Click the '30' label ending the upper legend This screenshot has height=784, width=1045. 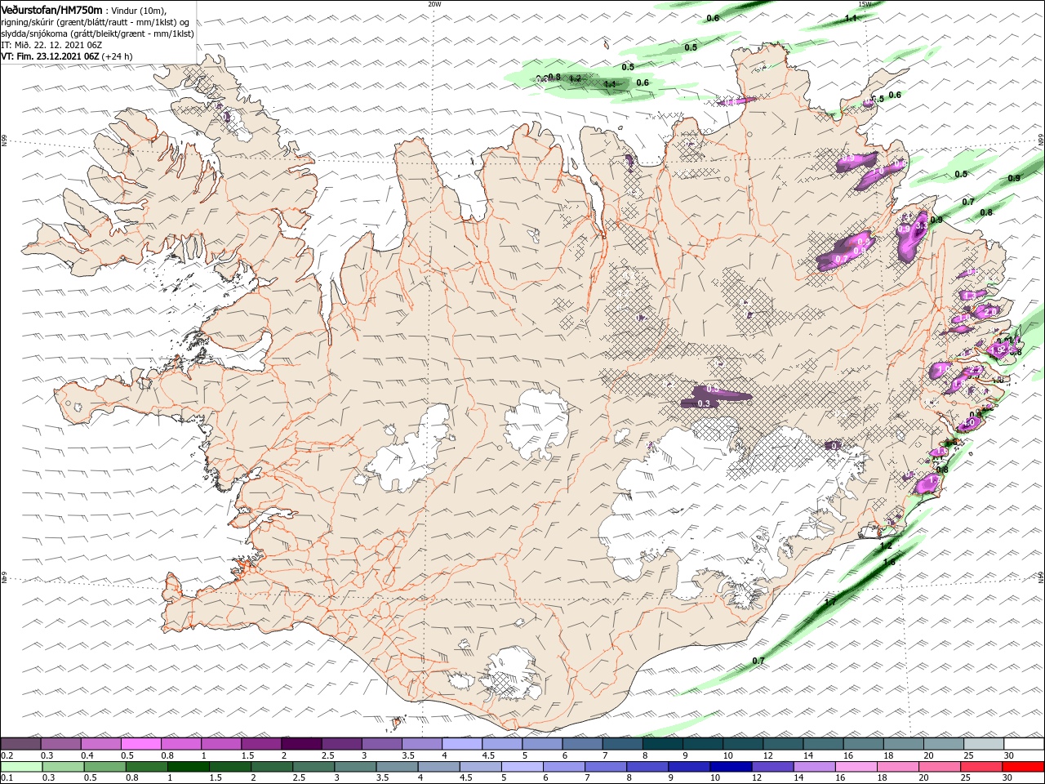1009,755
